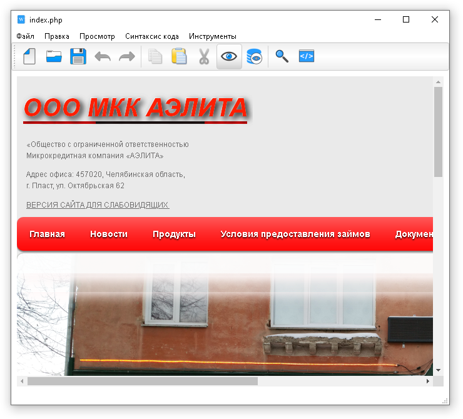
Task: Close the index.php window
Action: tap(435, 19)
